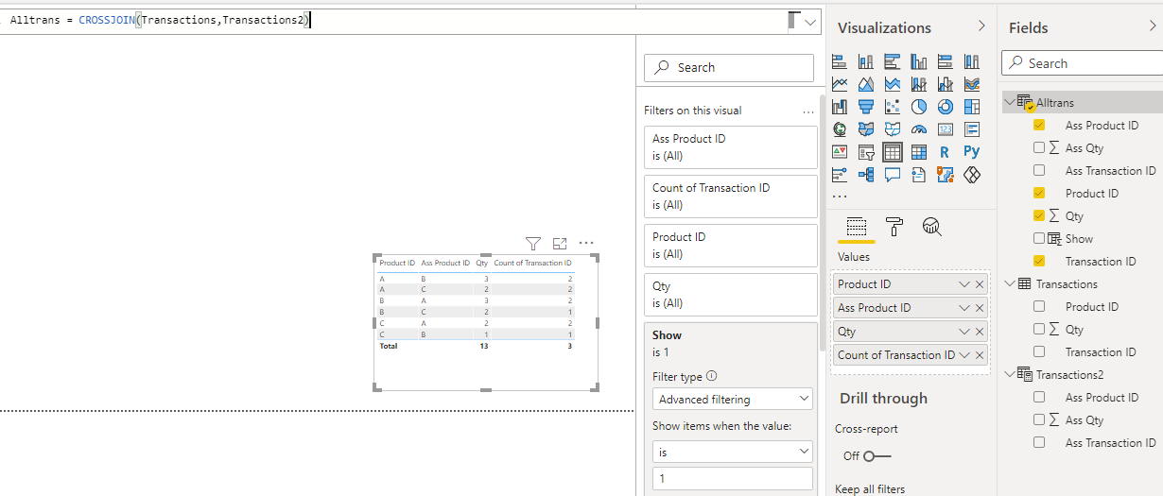
Task: Open the Filter type dropdown
Action: click(x=733, y=399)
